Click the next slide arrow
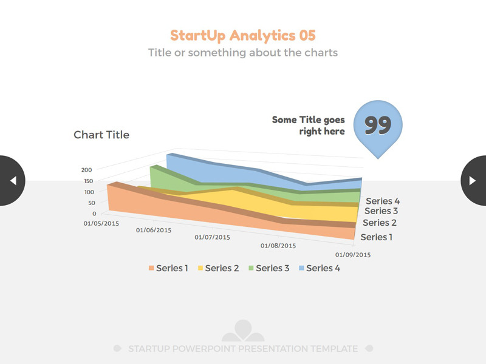 point(473,180)
